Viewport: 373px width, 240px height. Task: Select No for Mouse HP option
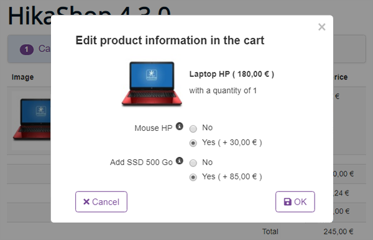[193, 129]
